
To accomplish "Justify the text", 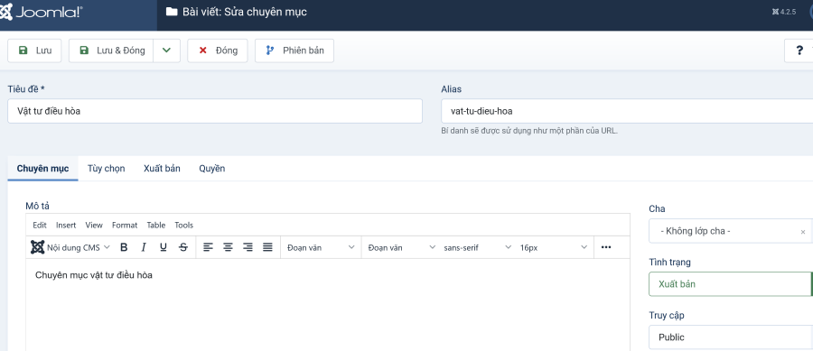I will point(267,247).
